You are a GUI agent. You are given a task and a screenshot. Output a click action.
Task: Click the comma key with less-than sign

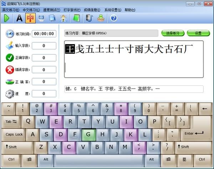pos(139,148)
